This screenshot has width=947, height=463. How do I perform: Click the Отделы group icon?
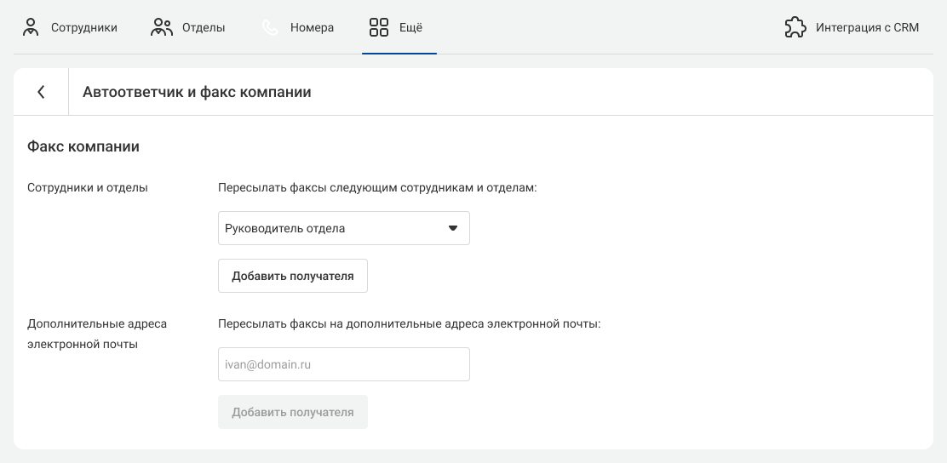tap(161, 27)
